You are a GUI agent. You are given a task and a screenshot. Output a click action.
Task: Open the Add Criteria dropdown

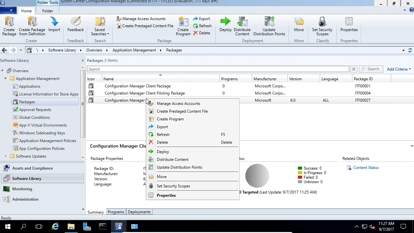[399, 69]
